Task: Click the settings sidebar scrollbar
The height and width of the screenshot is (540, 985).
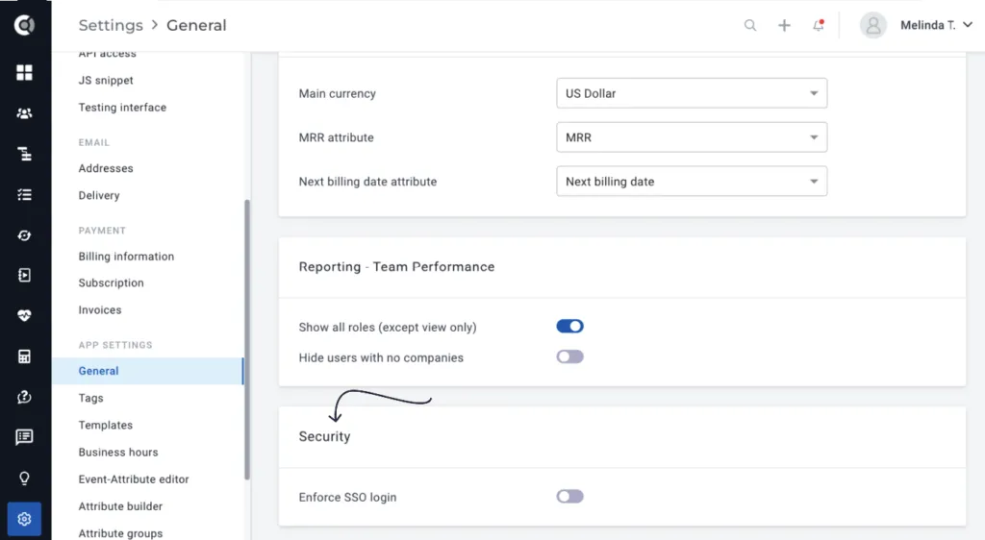Action: (x=247, y=339)
